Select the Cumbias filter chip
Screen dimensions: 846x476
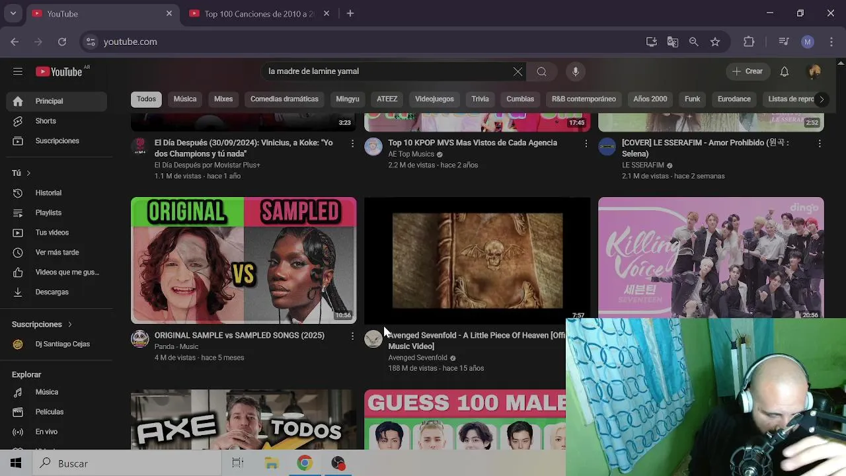pyautogui.click(x=520, y=99)
